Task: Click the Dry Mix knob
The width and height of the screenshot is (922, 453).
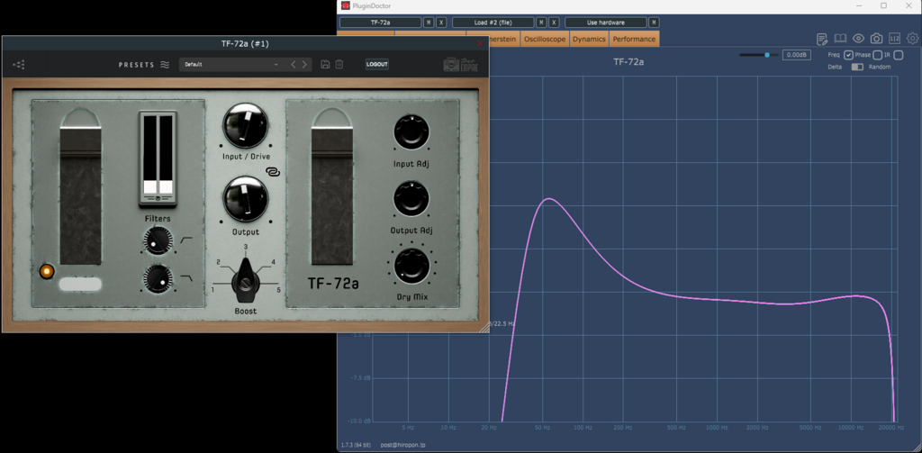Action: tap(411, 266)
